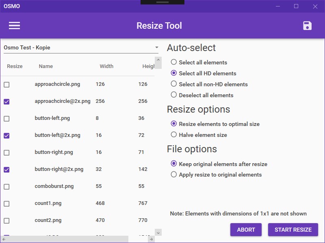This screenshot has height=243, width=325.
Task: Choose Select all elements option
Action: click(174, 62)
